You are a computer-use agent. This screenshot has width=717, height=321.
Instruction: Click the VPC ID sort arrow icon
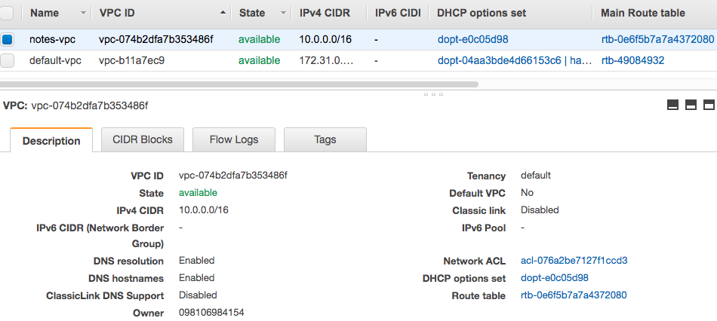pyautogui.click(x=223, y=14)
